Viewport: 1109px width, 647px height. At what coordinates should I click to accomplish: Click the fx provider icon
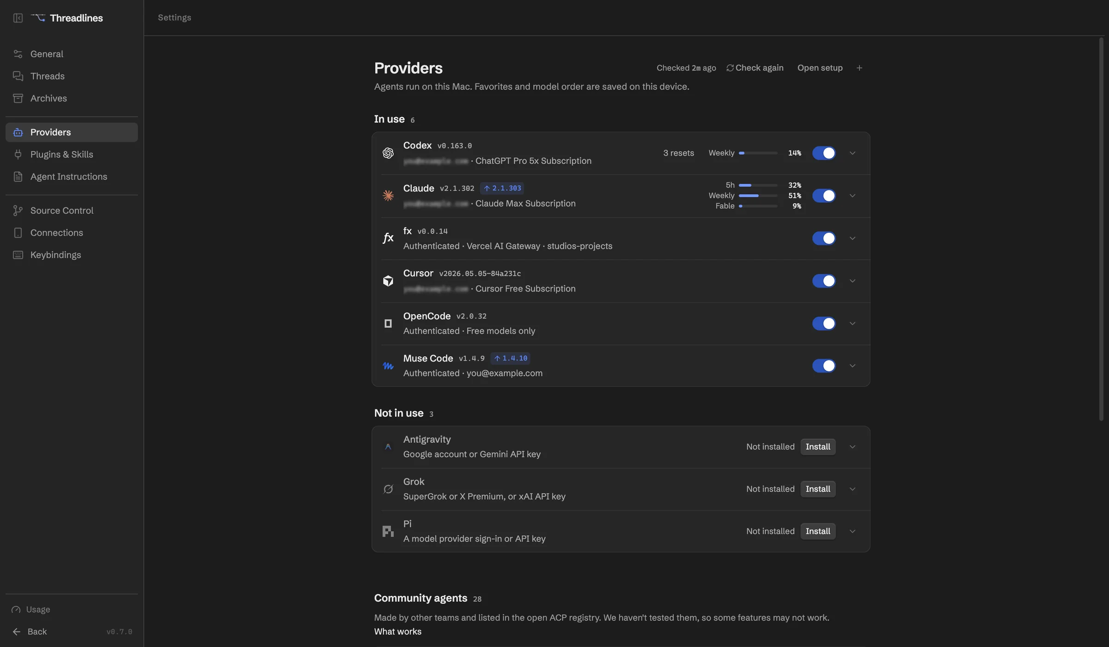388,238
